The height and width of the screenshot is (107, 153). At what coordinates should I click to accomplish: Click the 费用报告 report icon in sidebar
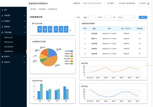coord(2,26)
